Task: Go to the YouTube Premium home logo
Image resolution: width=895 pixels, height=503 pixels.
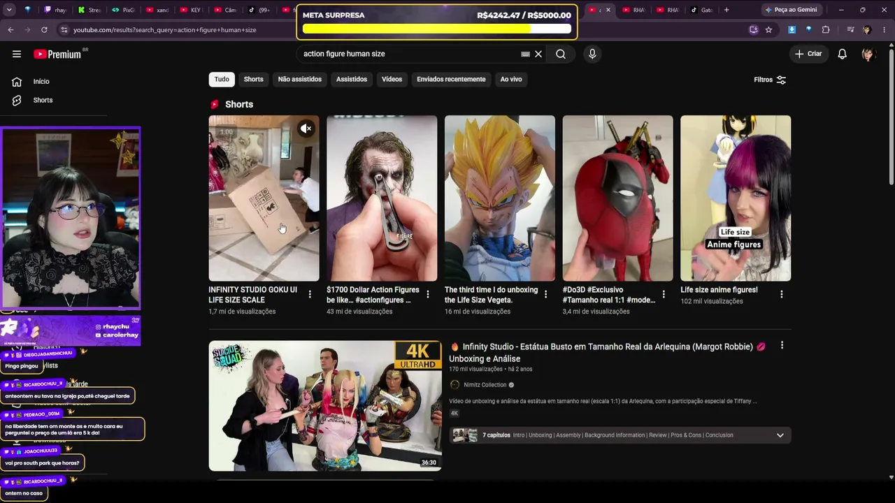Action: tap(57, 54)
